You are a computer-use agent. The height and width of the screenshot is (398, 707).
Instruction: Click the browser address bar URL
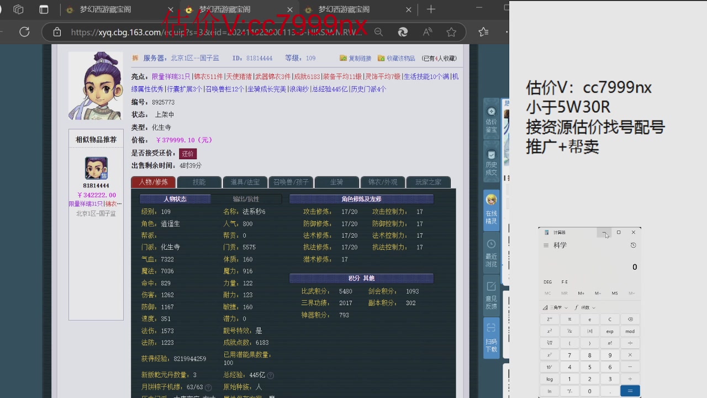217,32
